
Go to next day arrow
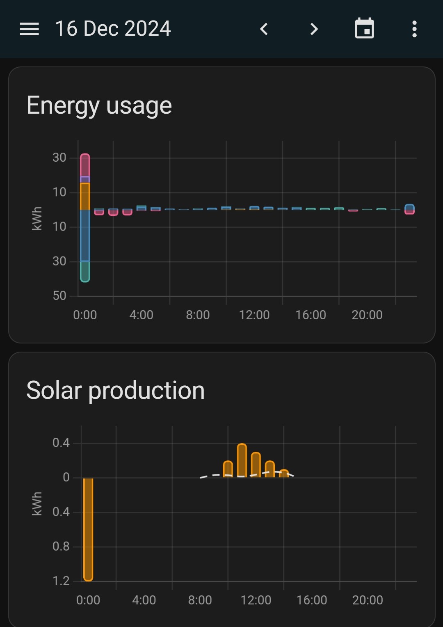314,29
